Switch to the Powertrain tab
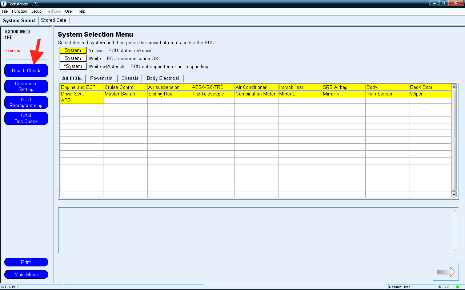465x290 pixels. pyautogui.click(x=101, y=78)
